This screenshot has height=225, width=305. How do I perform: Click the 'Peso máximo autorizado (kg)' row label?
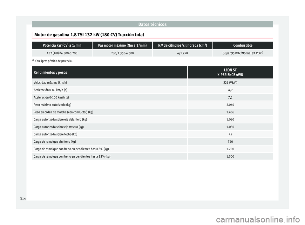(x=52, y=105)
